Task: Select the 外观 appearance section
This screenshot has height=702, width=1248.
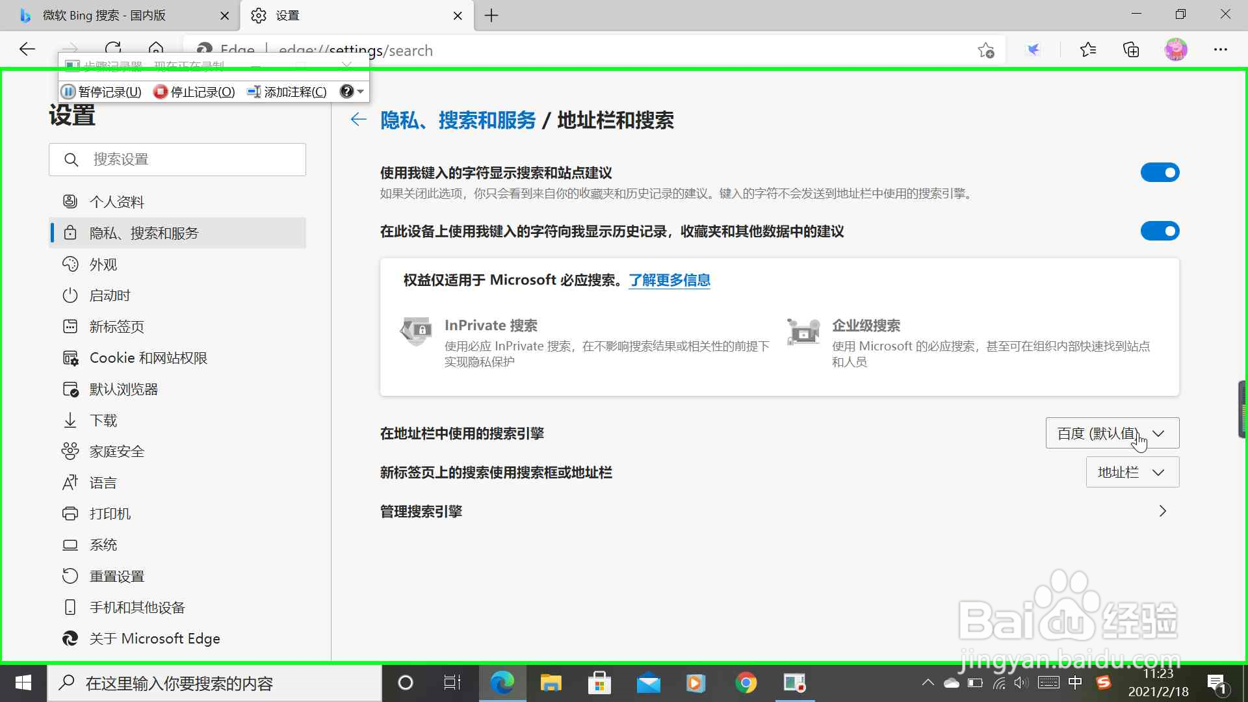Action: 104,264
